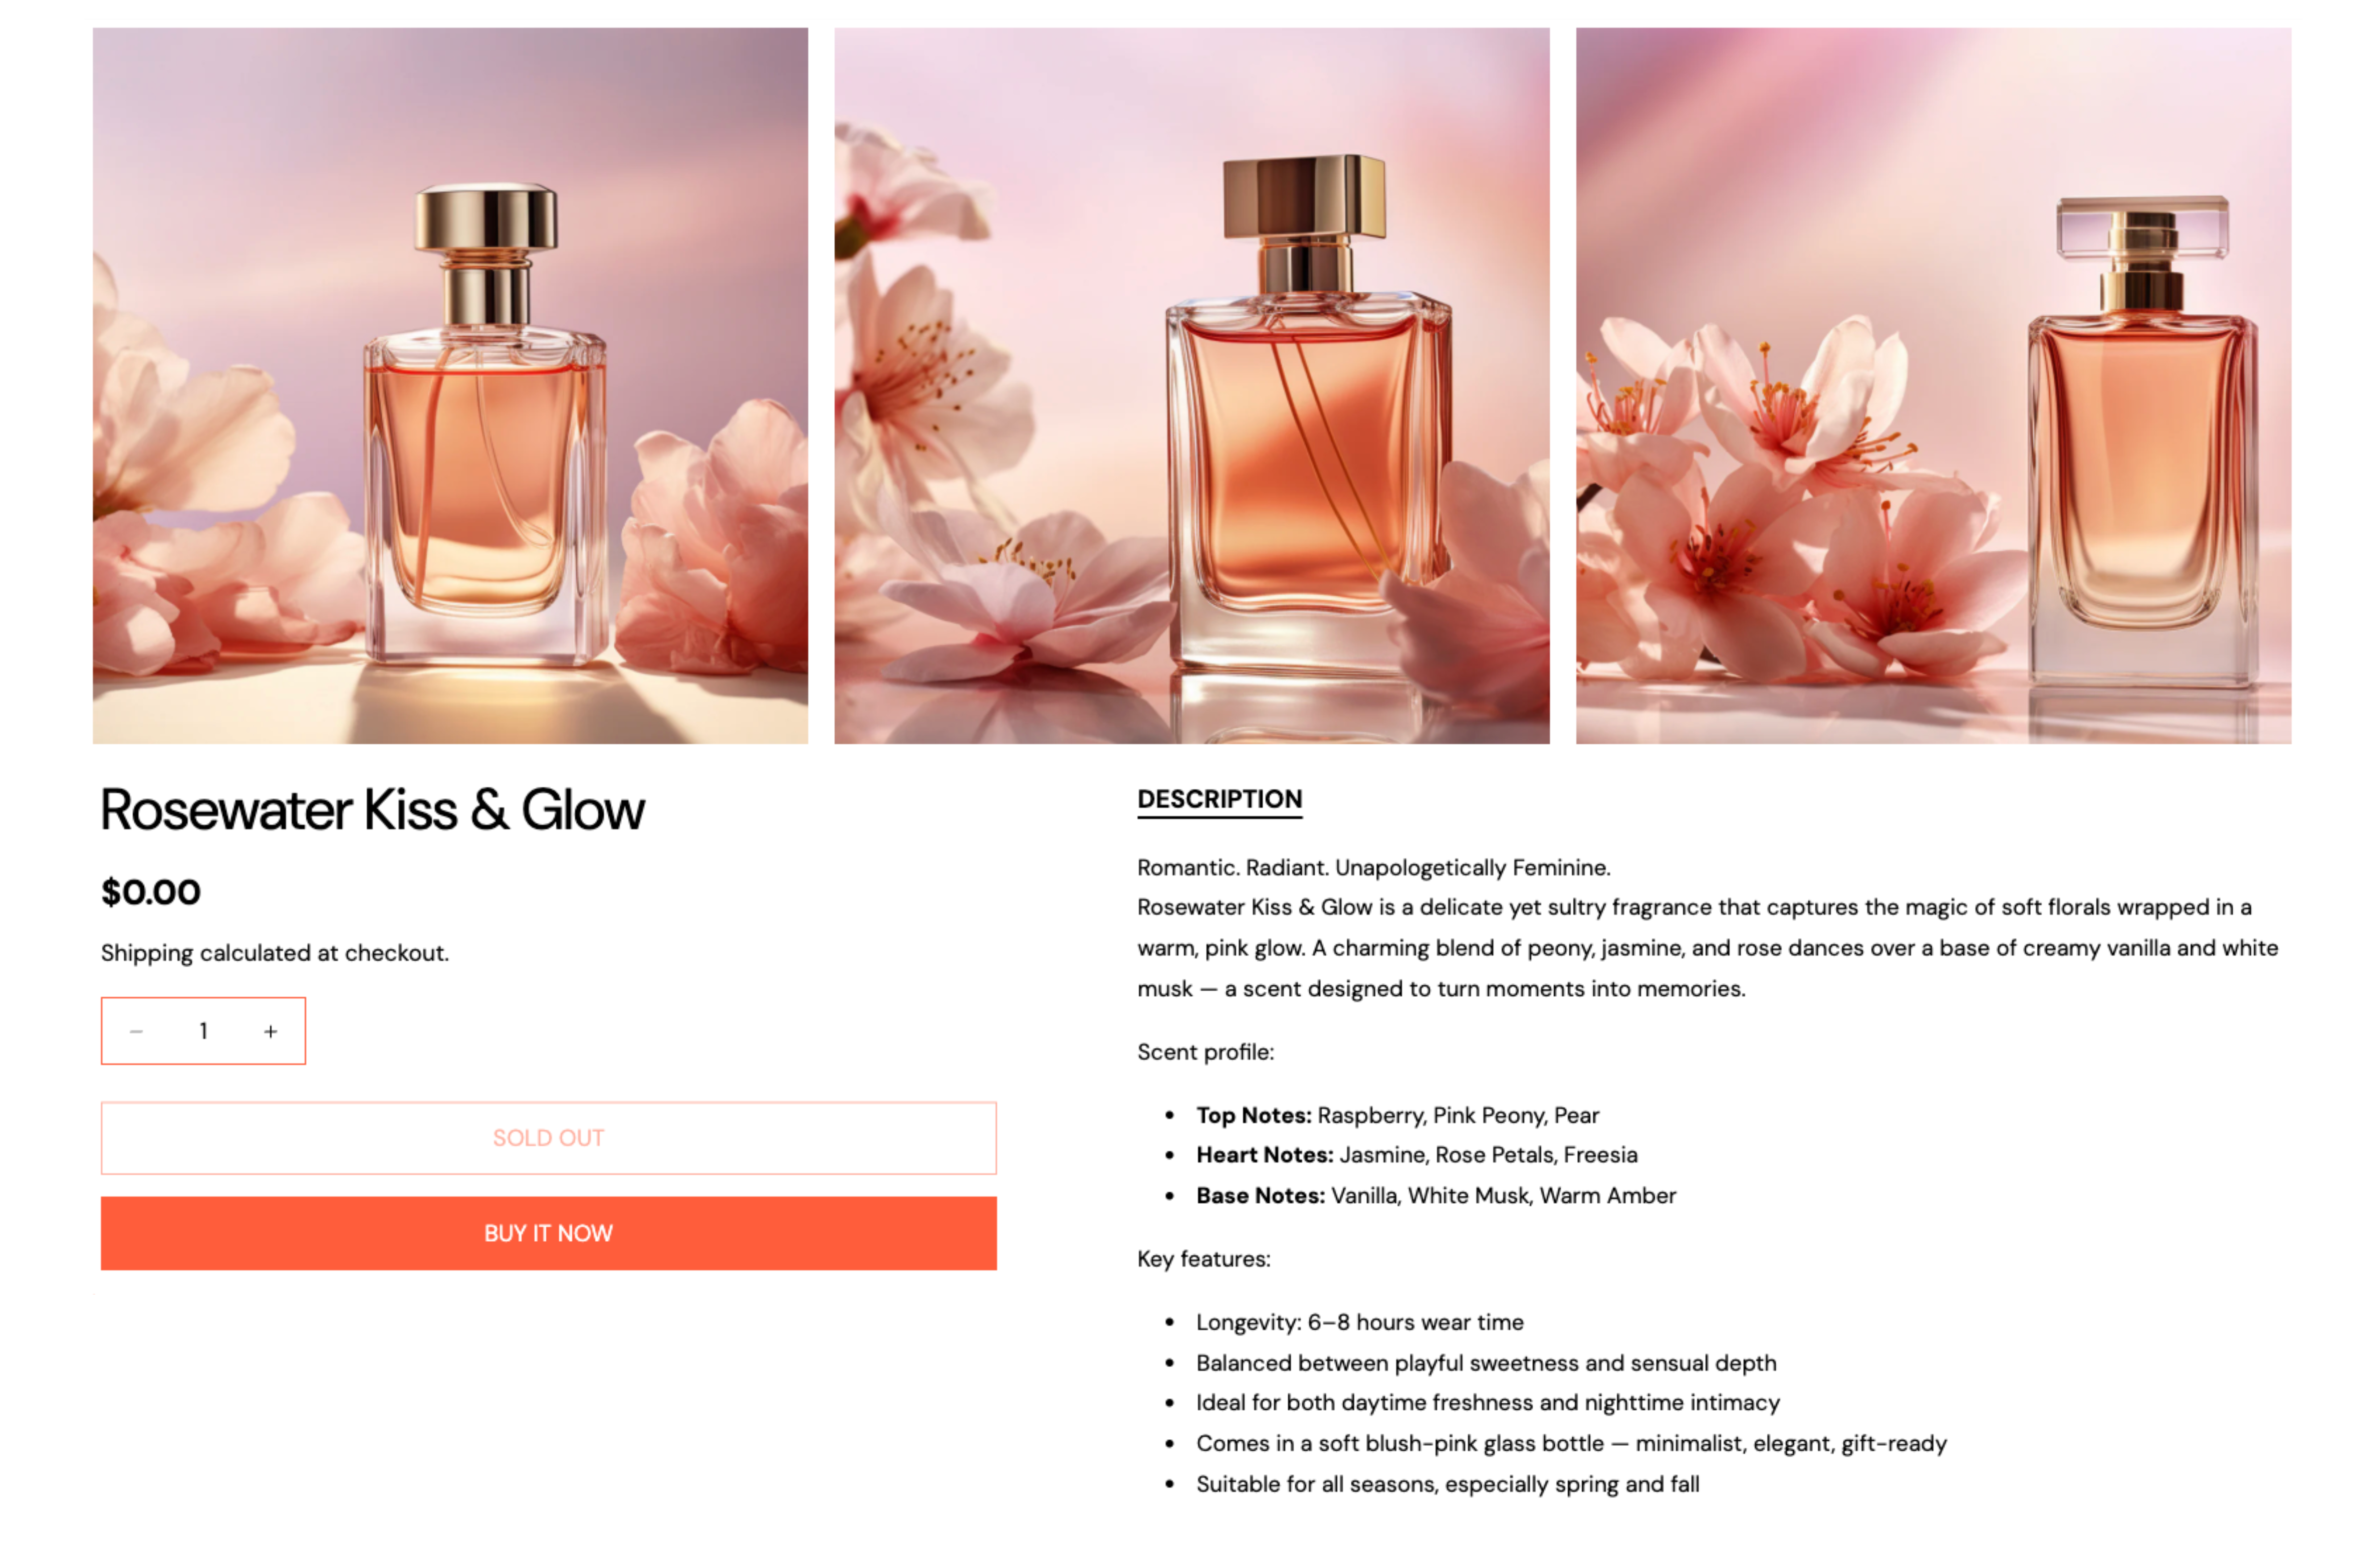The image size is (2380, 1541).
Task: Click the Suitable for all seasons line
Action: tap(1448, 1484)
